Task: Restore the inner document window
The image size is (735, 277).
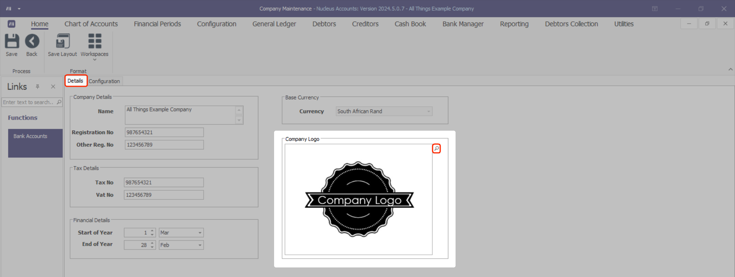Action: 707,24
